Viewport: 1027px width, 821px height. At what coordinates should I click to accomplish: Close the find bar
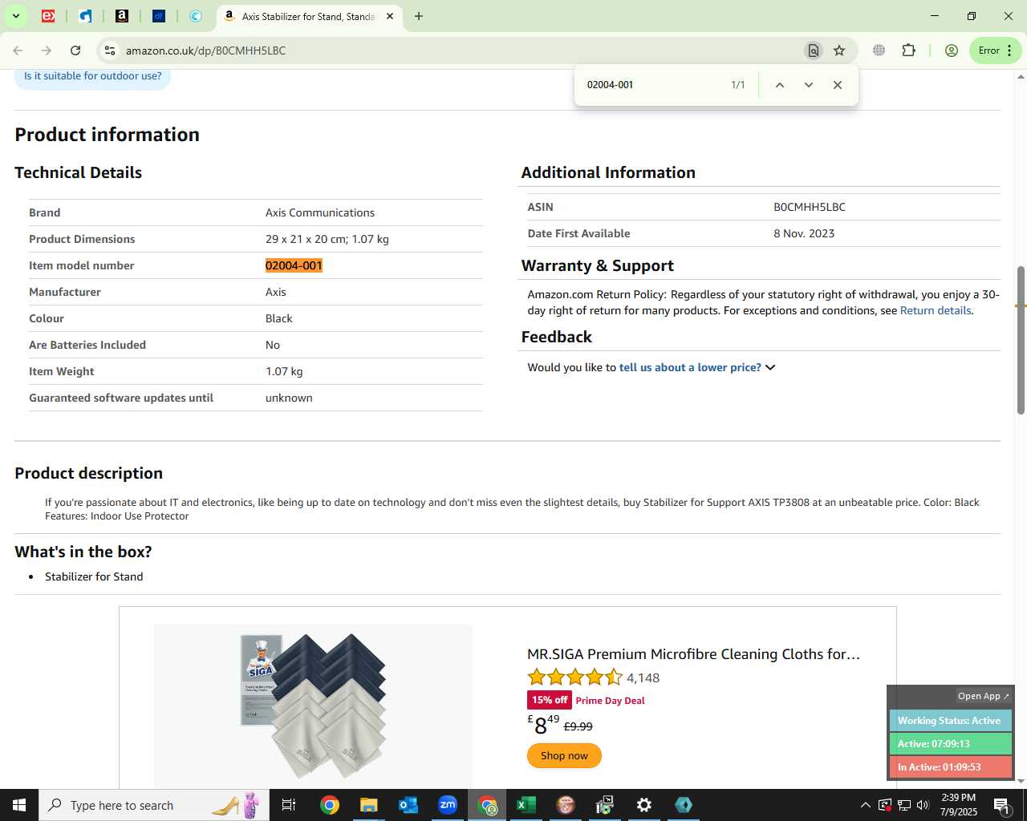[837, 85]
